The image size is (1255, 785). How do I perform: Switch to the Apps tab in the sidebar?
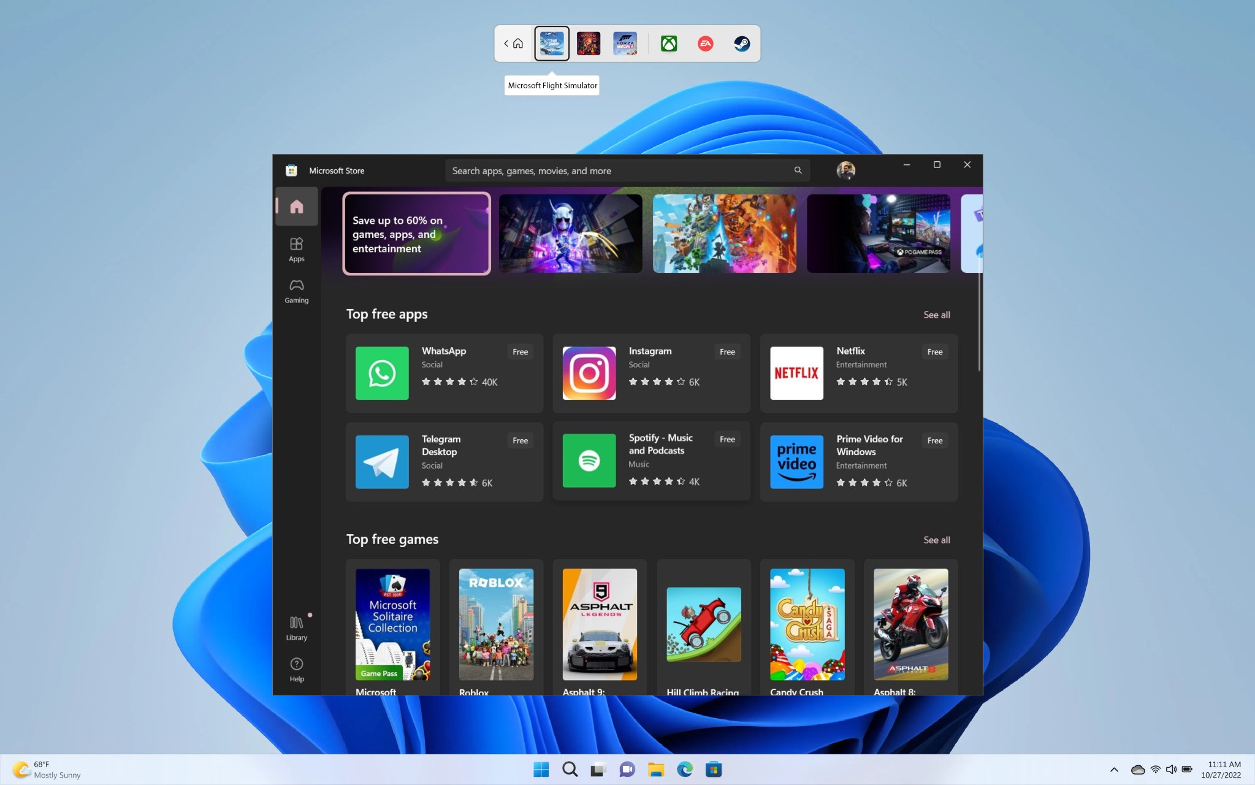[x=296, y=249]
